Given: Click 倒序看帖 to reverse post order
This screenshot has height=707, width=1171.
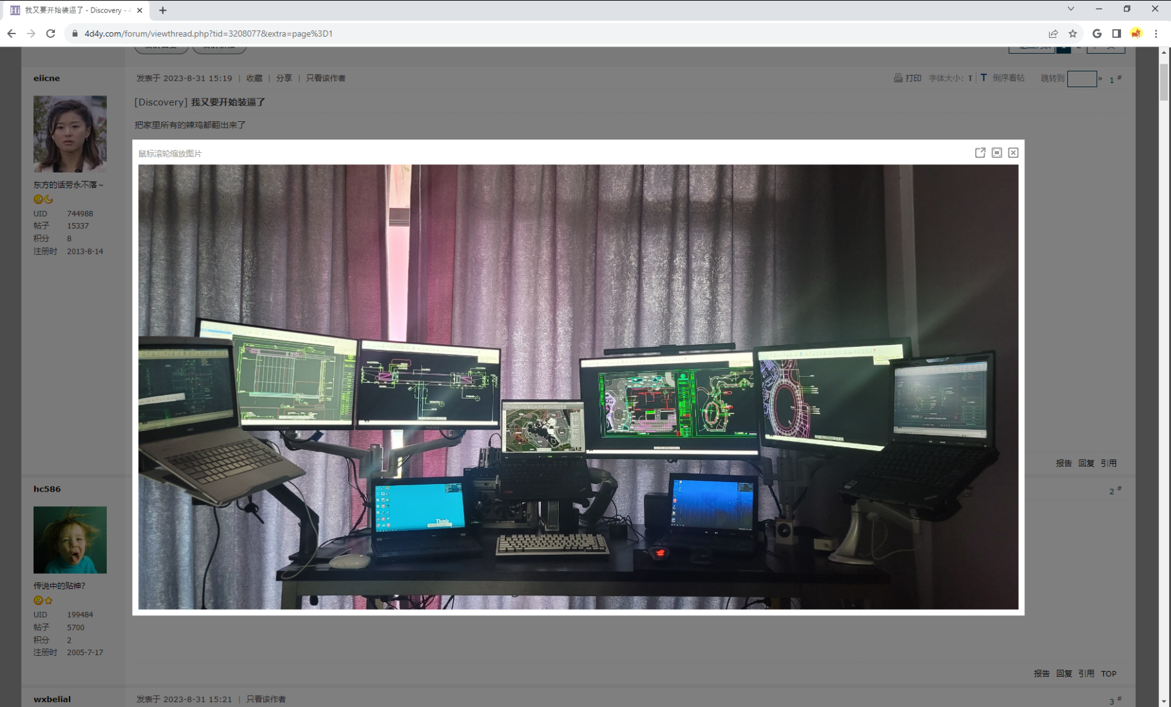Looking at the screenshot, I should pyautogui.click(x=1008, y=78).
